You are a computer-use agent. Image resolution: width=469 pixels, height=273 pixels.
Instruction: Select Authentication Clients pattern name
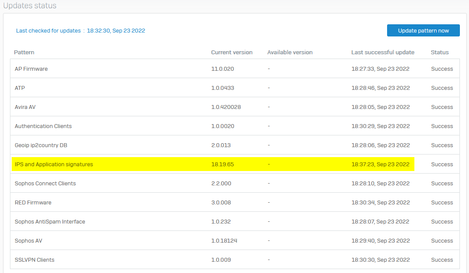[x=43, y=126]
